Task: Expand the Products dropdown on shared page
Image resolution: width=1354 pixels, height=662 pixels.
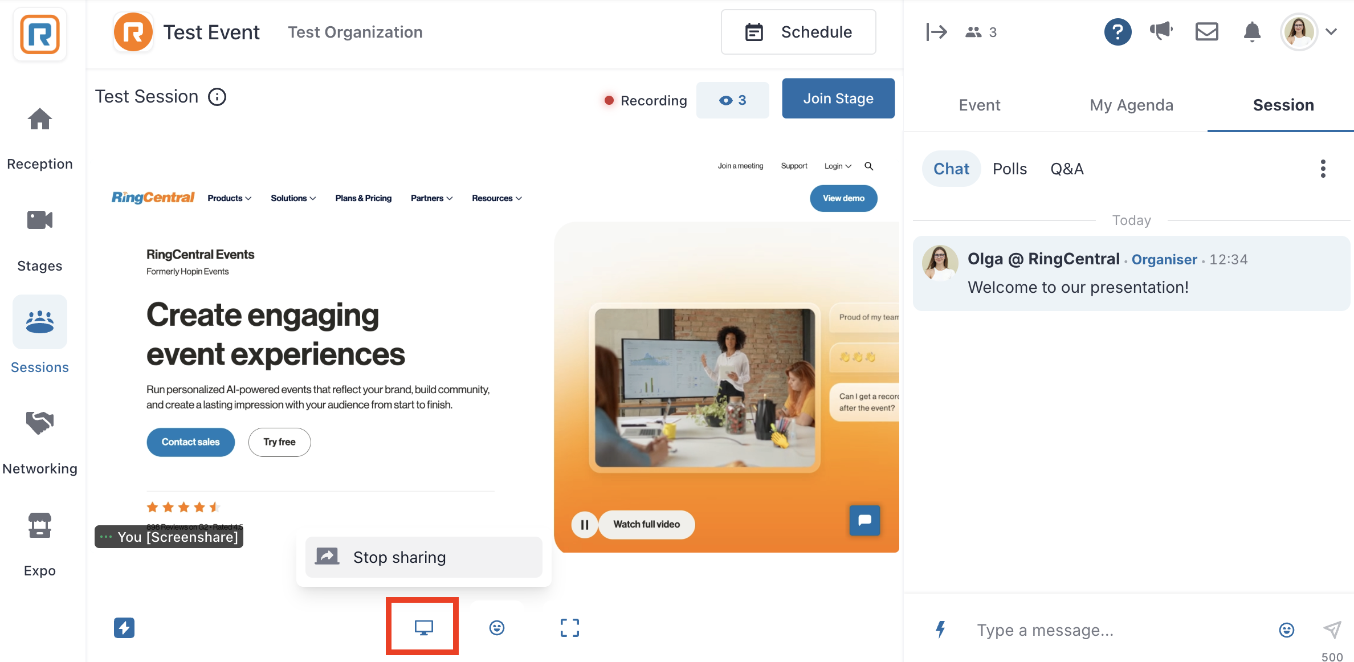Action: coord(229,198)
